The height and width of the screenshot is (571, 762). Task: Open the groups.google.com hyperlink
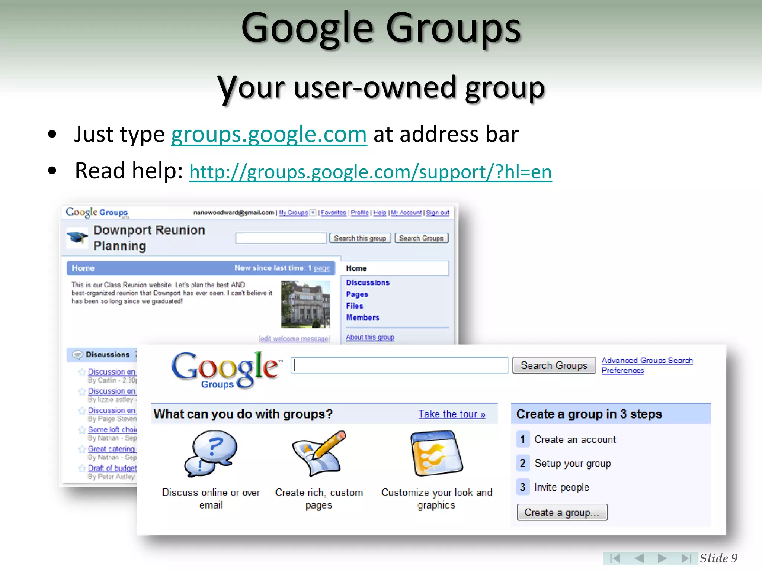[269, 134]
